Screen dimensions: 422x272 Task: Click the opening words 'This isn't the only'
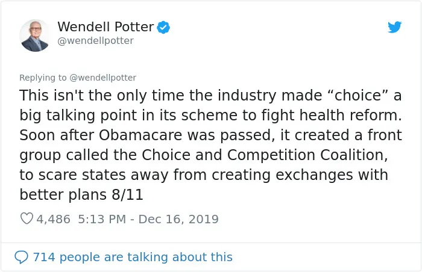coord(83,96)
